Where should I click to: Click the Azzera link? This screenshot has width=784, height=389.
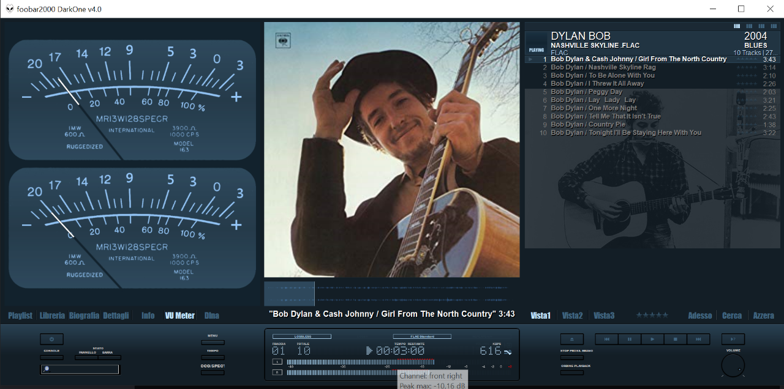point(763,316)
